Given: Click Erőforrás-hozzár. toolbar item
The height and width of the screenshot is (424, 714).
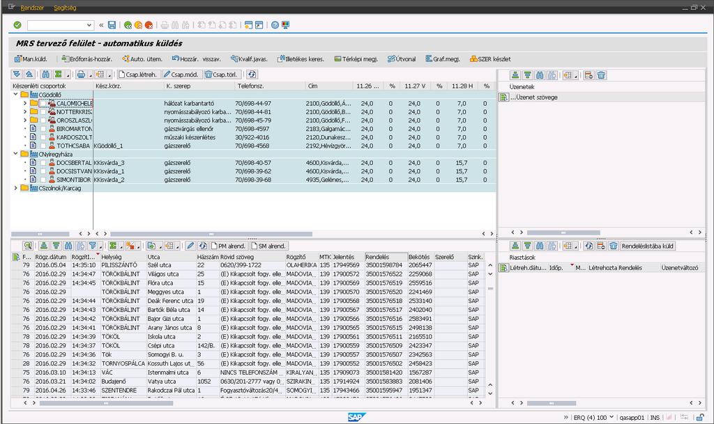Looking at the screenshot, I should click(x=86, y=59).
